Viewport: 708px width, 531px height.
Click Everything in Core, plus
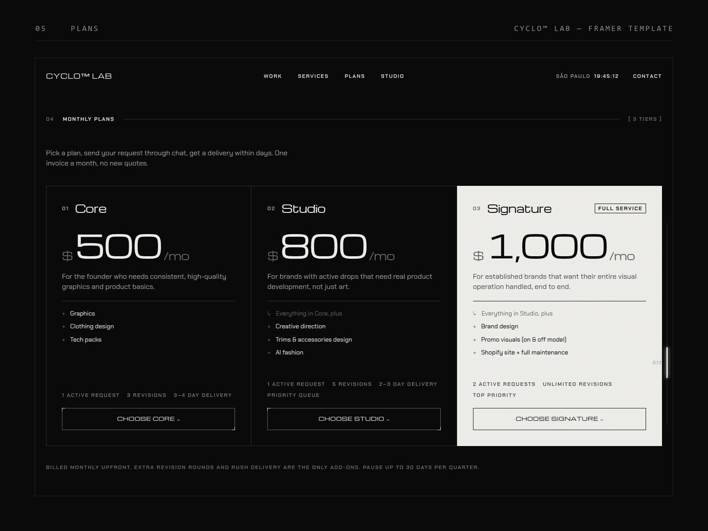pyautogui.click(x=308, y=313)
